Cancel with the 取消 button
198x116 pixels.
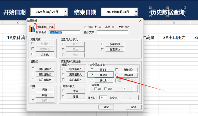[134, 107]
